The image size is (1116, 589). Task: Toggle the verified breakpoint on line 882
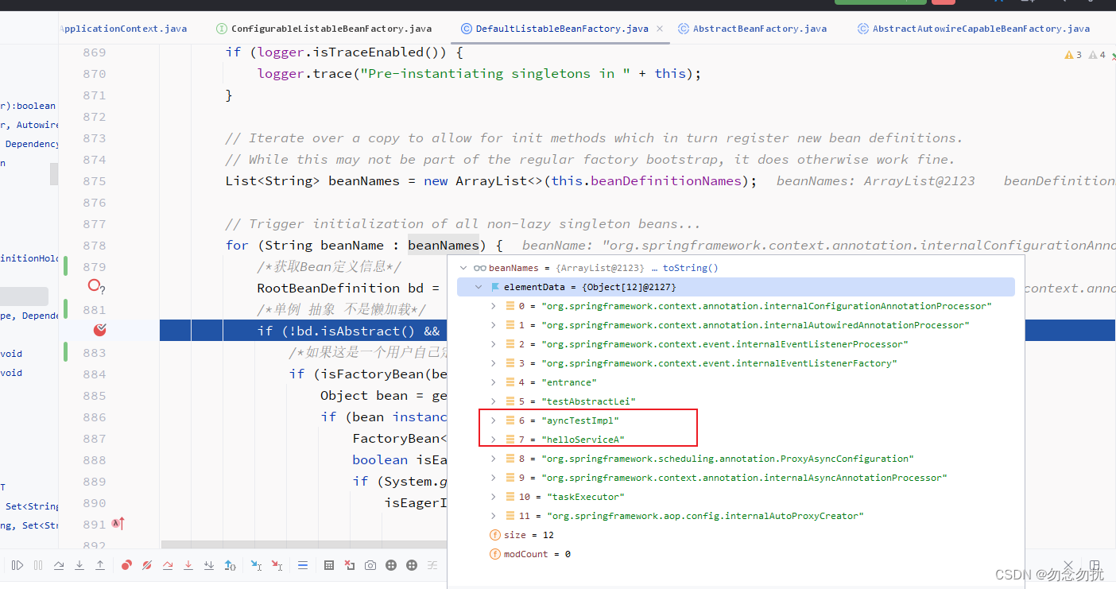99,330
